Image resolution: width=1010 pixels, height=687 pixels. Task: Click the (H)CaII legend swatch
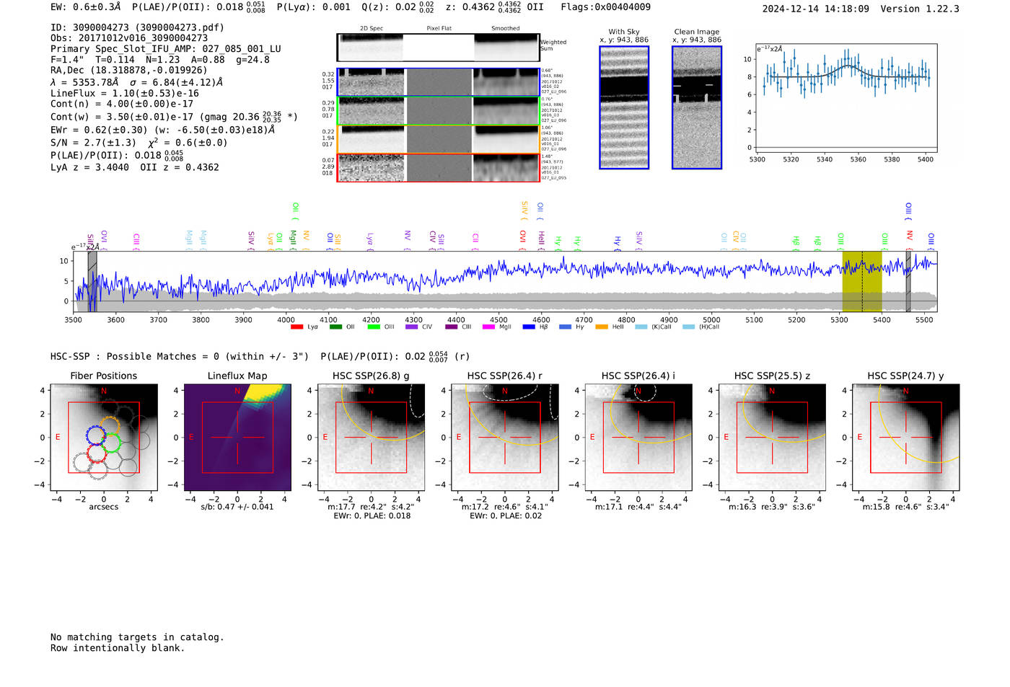tap(688, 327)
